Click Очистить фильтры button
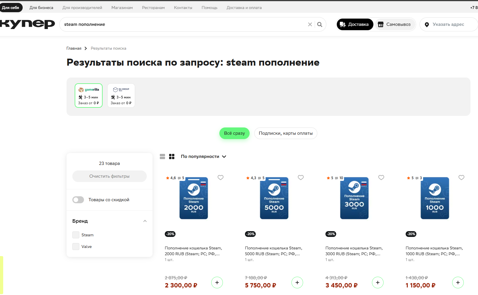Image resolution: width=478 pixels, height=295 pixels. [x=110, y=176]
